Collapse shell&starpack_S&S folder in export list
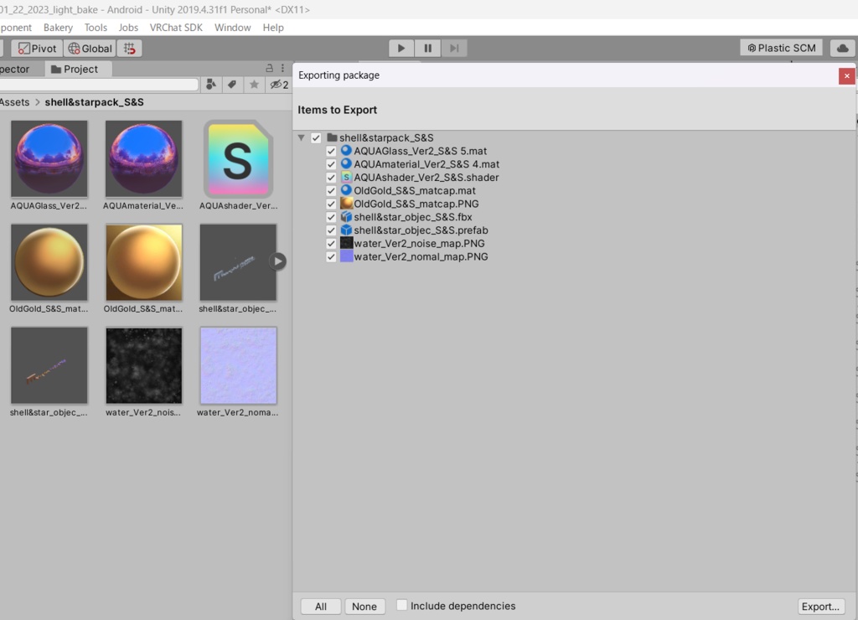Image resolution: width=858 pixels, height=620 pixels. coord(301,138)
